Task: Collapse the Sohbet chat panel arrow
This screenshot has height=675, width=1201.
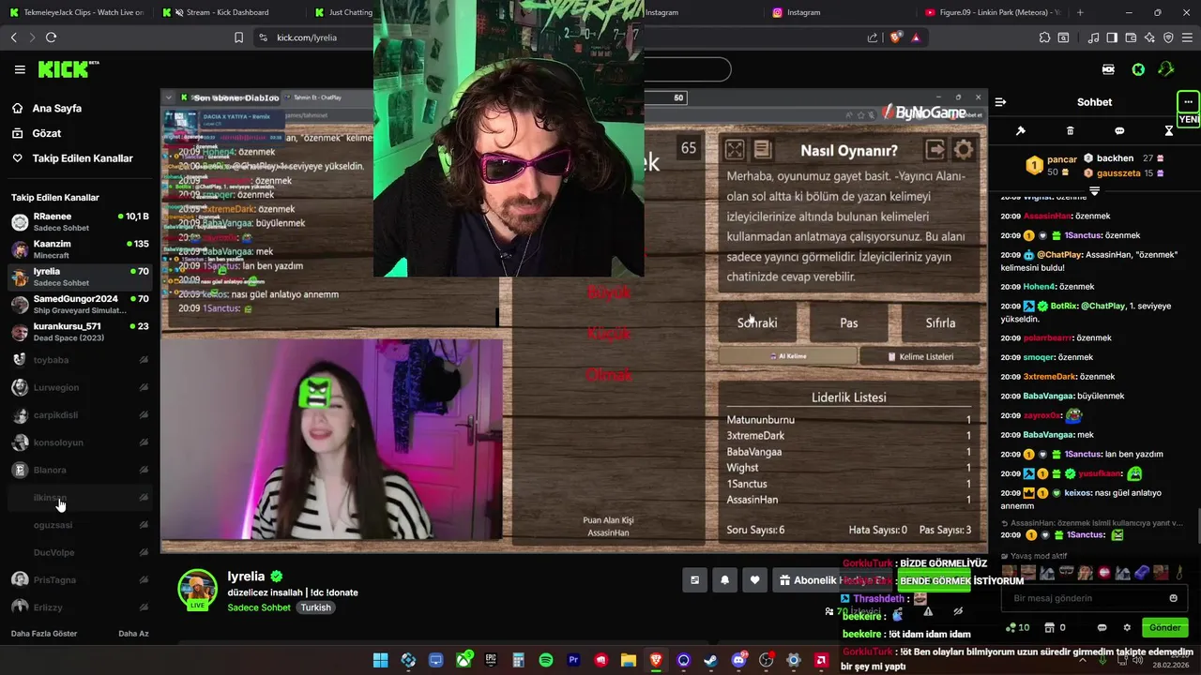Action: [x=1000, y=102]
